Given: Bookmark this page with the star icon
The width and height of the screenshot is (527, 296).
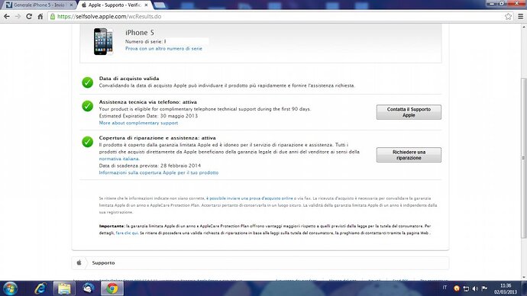Looking at the screenshot, I should (x=508, y=17).
